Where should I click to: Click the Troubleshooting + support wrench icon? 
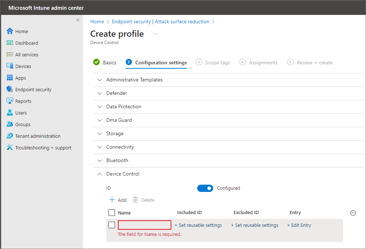[x=10, y=148]
